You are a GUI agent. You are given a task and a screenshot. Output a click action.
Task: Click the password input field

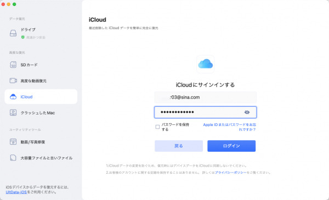(x=206, y=112)
